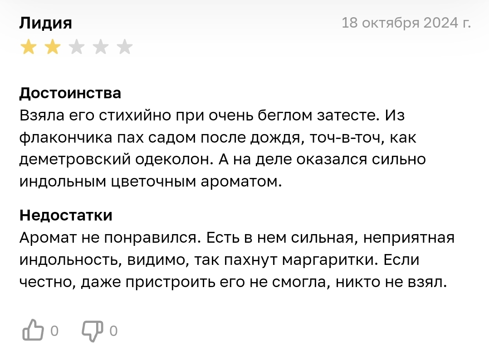Click the review date 18 октября 2024 г.
This screenshot has width=489, height=355.
406,23
